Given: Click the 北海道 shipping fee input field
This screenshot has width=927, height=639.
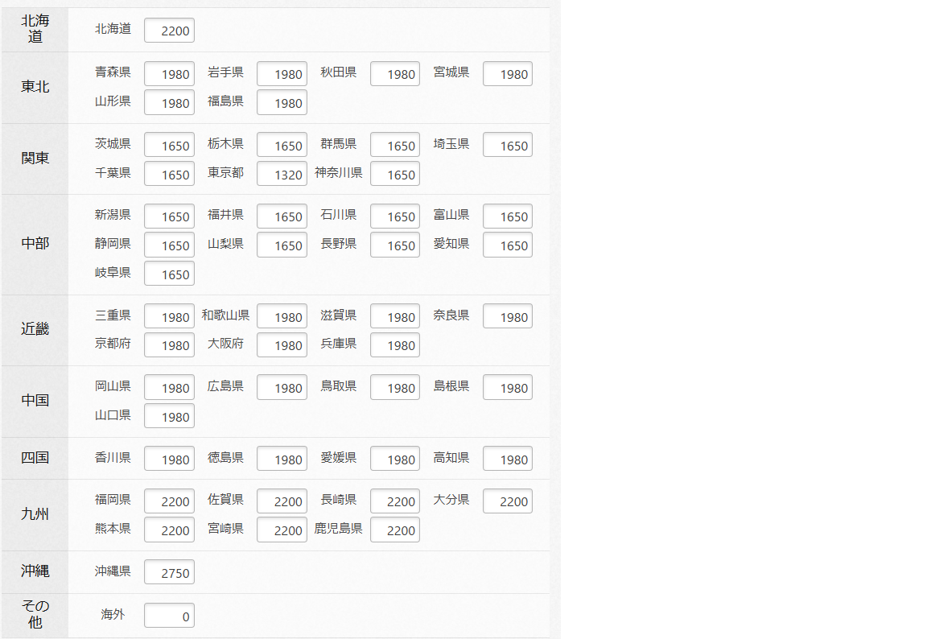Looking at the screenshot, I should pos(169,31).
